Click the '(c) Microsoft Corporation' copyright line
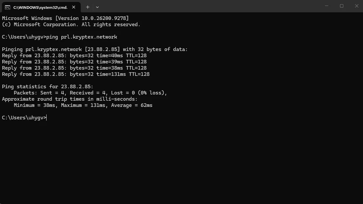Image resolution: width=363 pixels, height=204 pixels. (71, 25)
